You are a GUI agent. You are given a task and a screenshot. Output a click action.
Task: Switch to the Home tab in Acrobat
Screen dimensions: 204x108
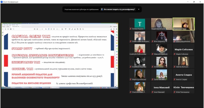4,27
